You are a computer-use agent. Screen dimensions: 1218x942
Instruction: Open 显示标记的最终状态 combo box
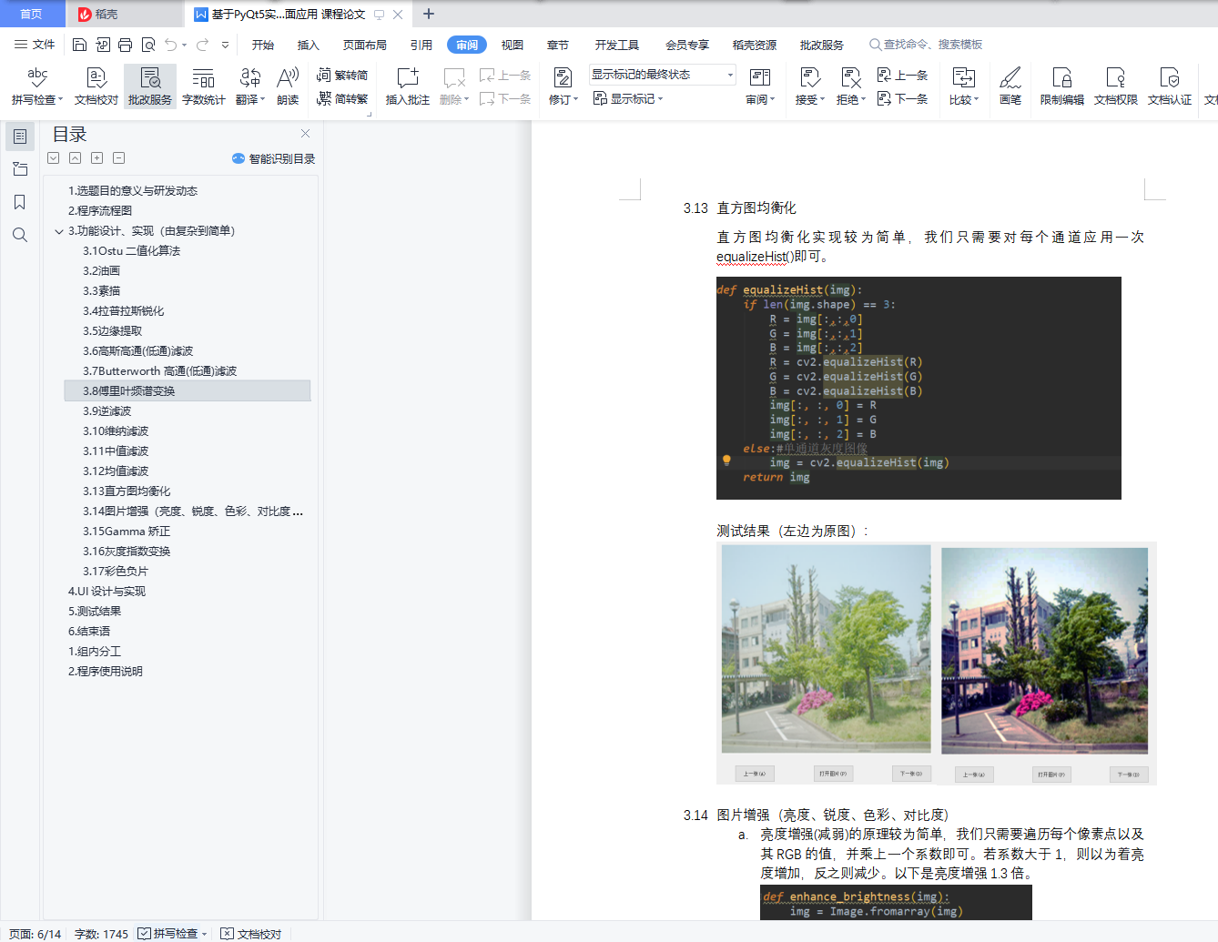pyautogui.click(x=662, y=75)
